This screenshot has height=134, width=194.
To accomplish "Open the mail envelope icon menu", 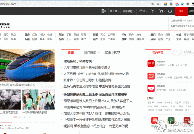I will pos(171,11).
